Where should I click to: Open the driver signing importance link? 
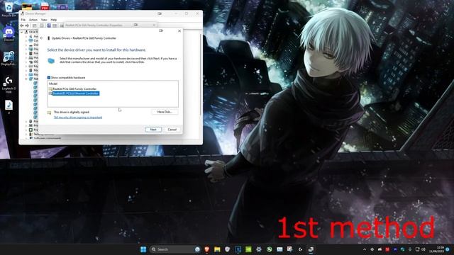pyautogui.click(x=78, y=118)
